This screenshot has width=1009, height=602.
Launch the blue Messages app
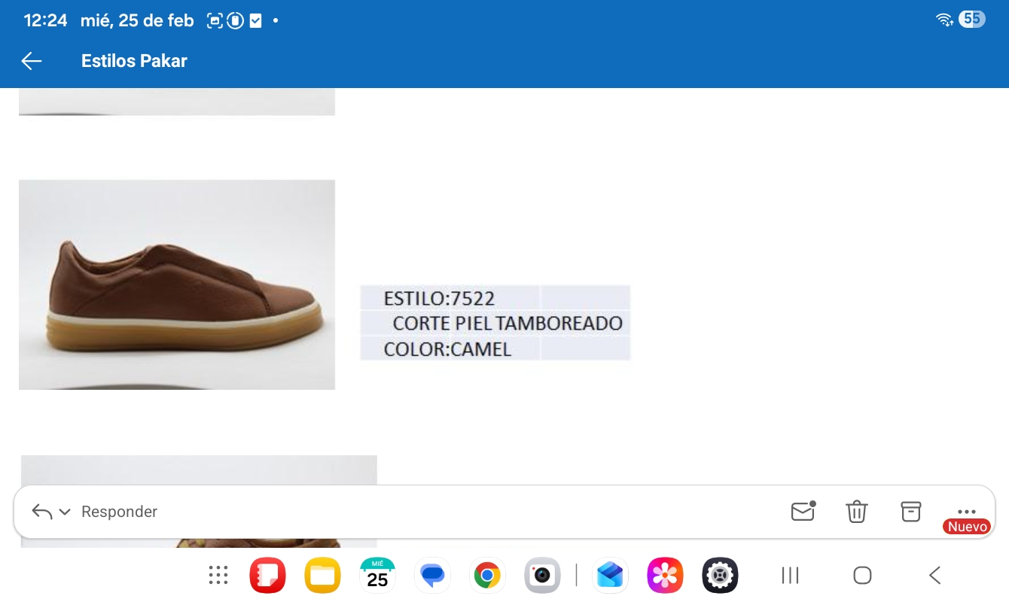click(x=432, y=576)
